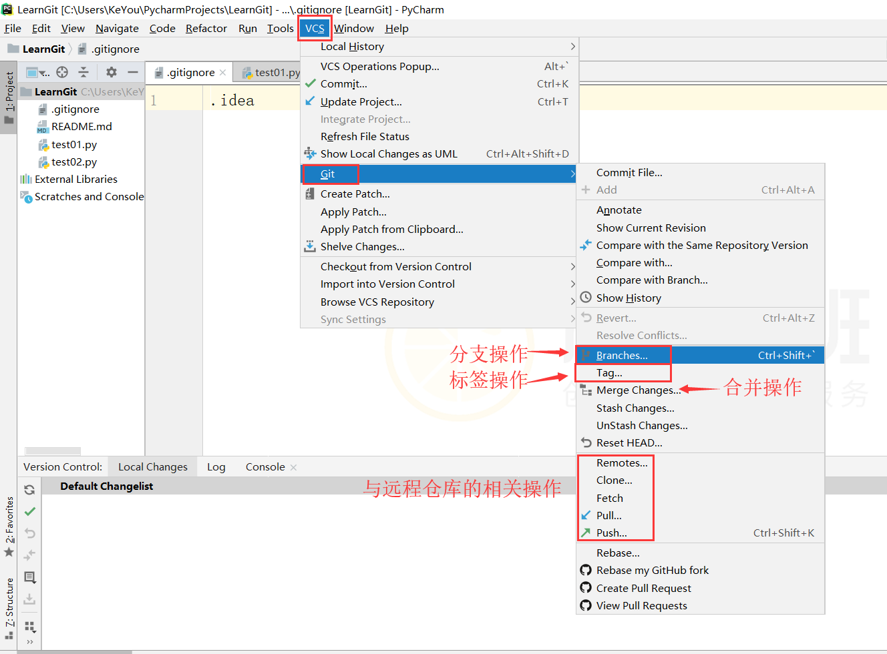Choose VCS Operations Popup menu item
This screenshot has height=654, width=887.
point(439,67)
